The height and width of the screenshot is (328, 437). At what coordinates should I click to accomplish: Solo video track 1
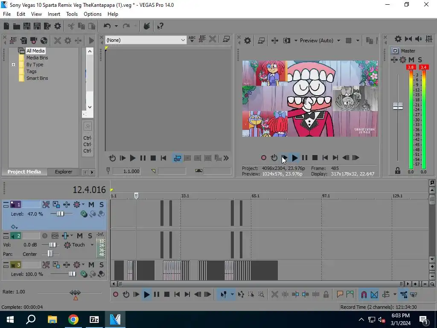coord(102,205)
